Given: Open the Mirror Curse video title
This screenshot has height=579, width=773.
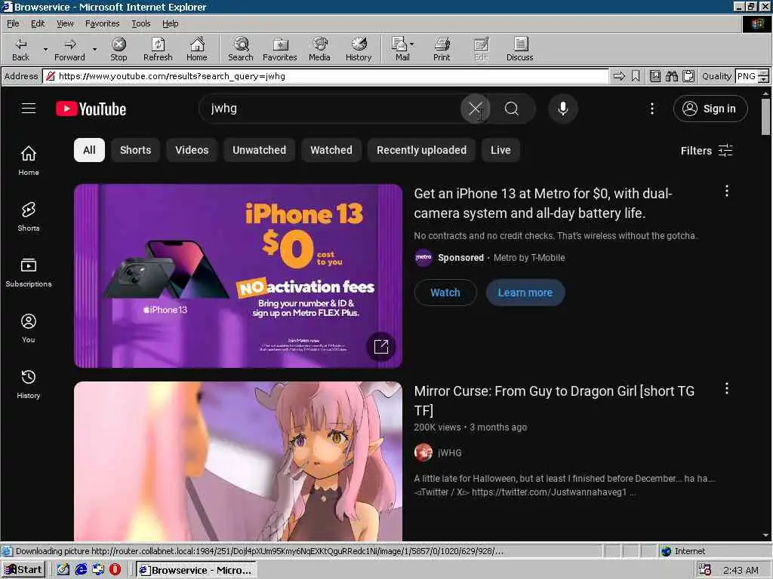Looking at the screenshot, I should pos(554,400).
